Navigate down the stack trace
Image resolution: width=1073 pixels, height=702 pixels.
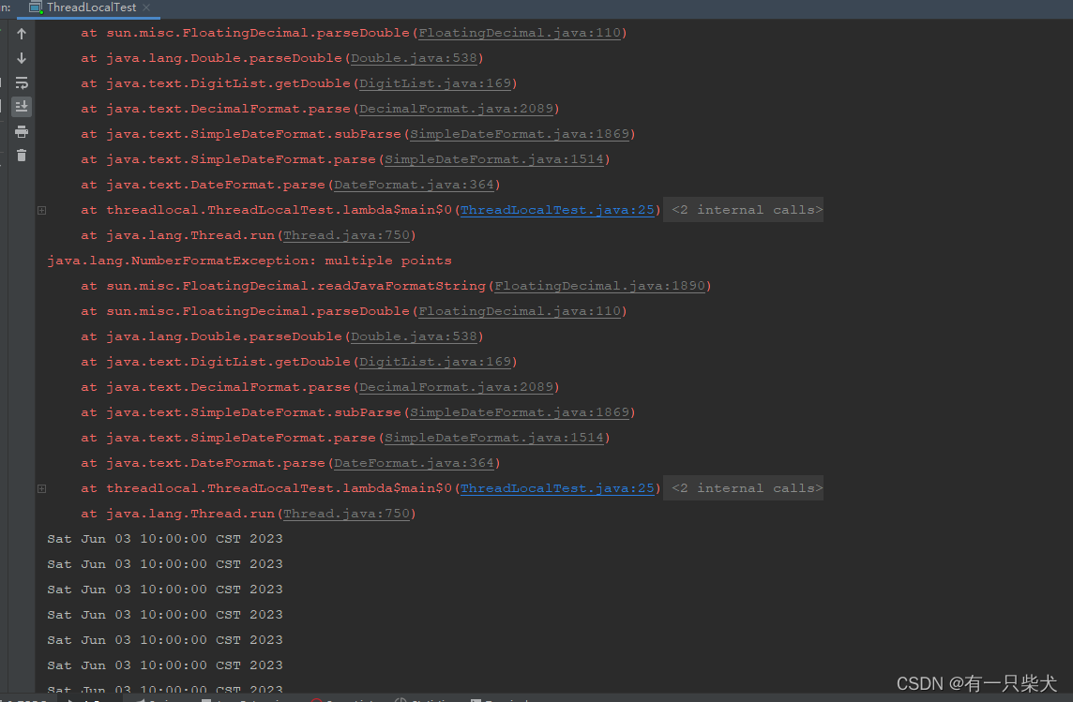pos(21,57)
